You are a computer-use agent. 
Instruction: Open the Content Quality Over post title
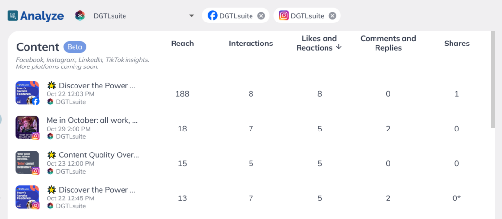pos(93,155)
